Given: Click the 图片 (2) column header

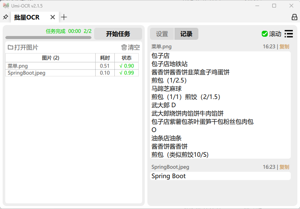Looking at the screenshot, I should [x=51, y=58].
